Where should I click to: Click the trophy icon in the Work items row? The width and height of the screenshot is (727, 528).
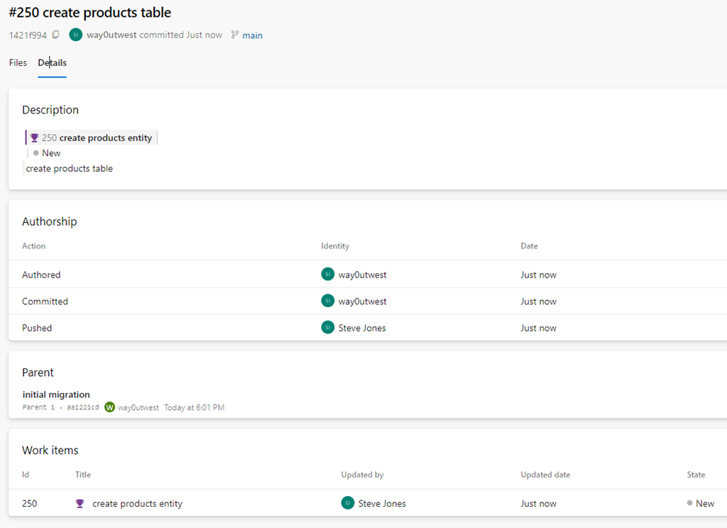pyautogui.click(x=80, y=503)
